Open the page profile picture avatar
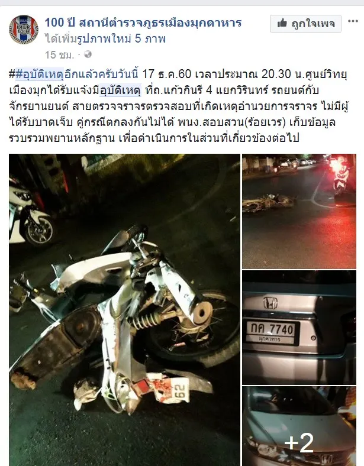 click(x=24, y=30)
